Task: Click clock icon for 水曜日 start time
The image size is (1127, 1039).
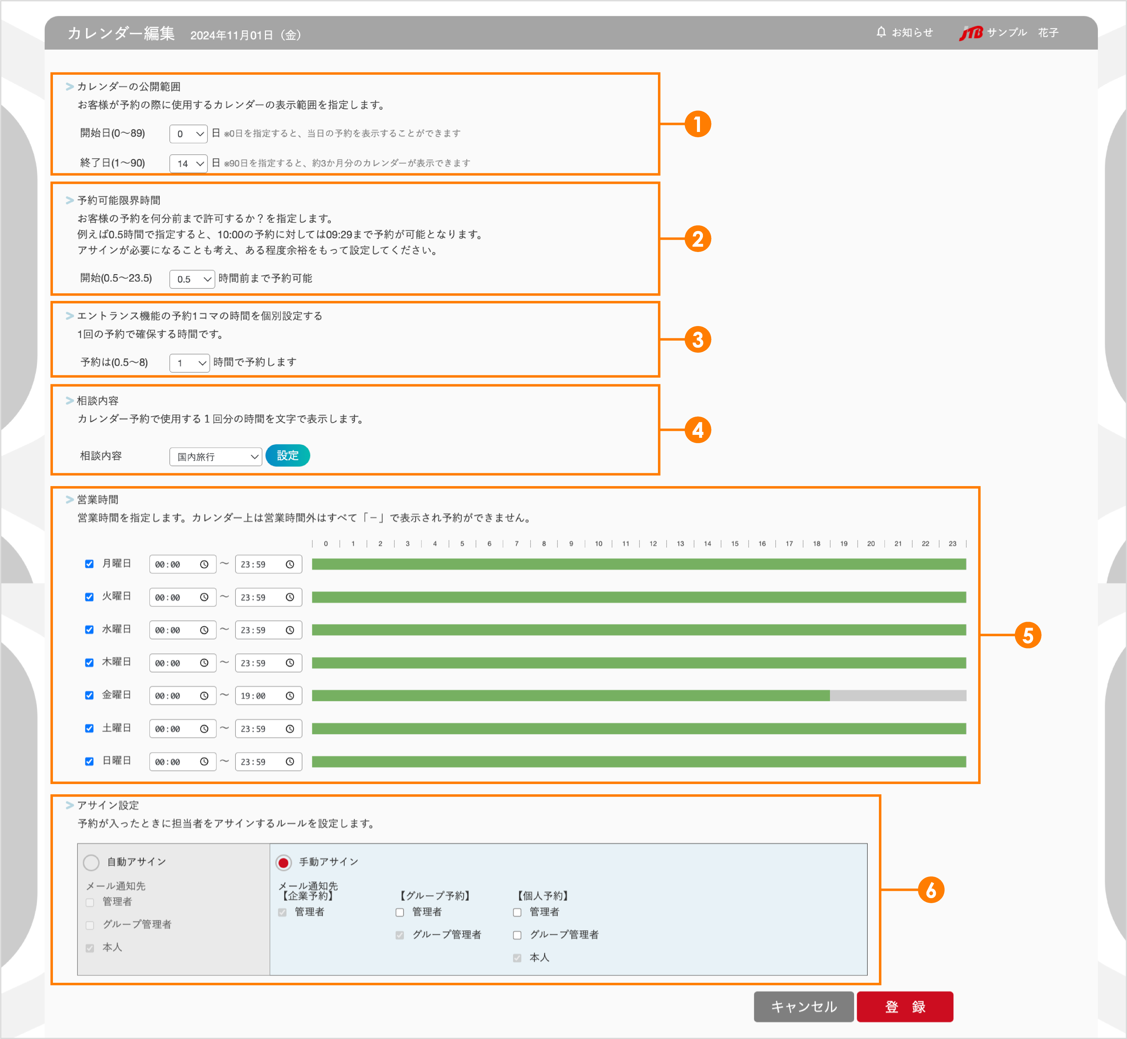Action: 204,630
